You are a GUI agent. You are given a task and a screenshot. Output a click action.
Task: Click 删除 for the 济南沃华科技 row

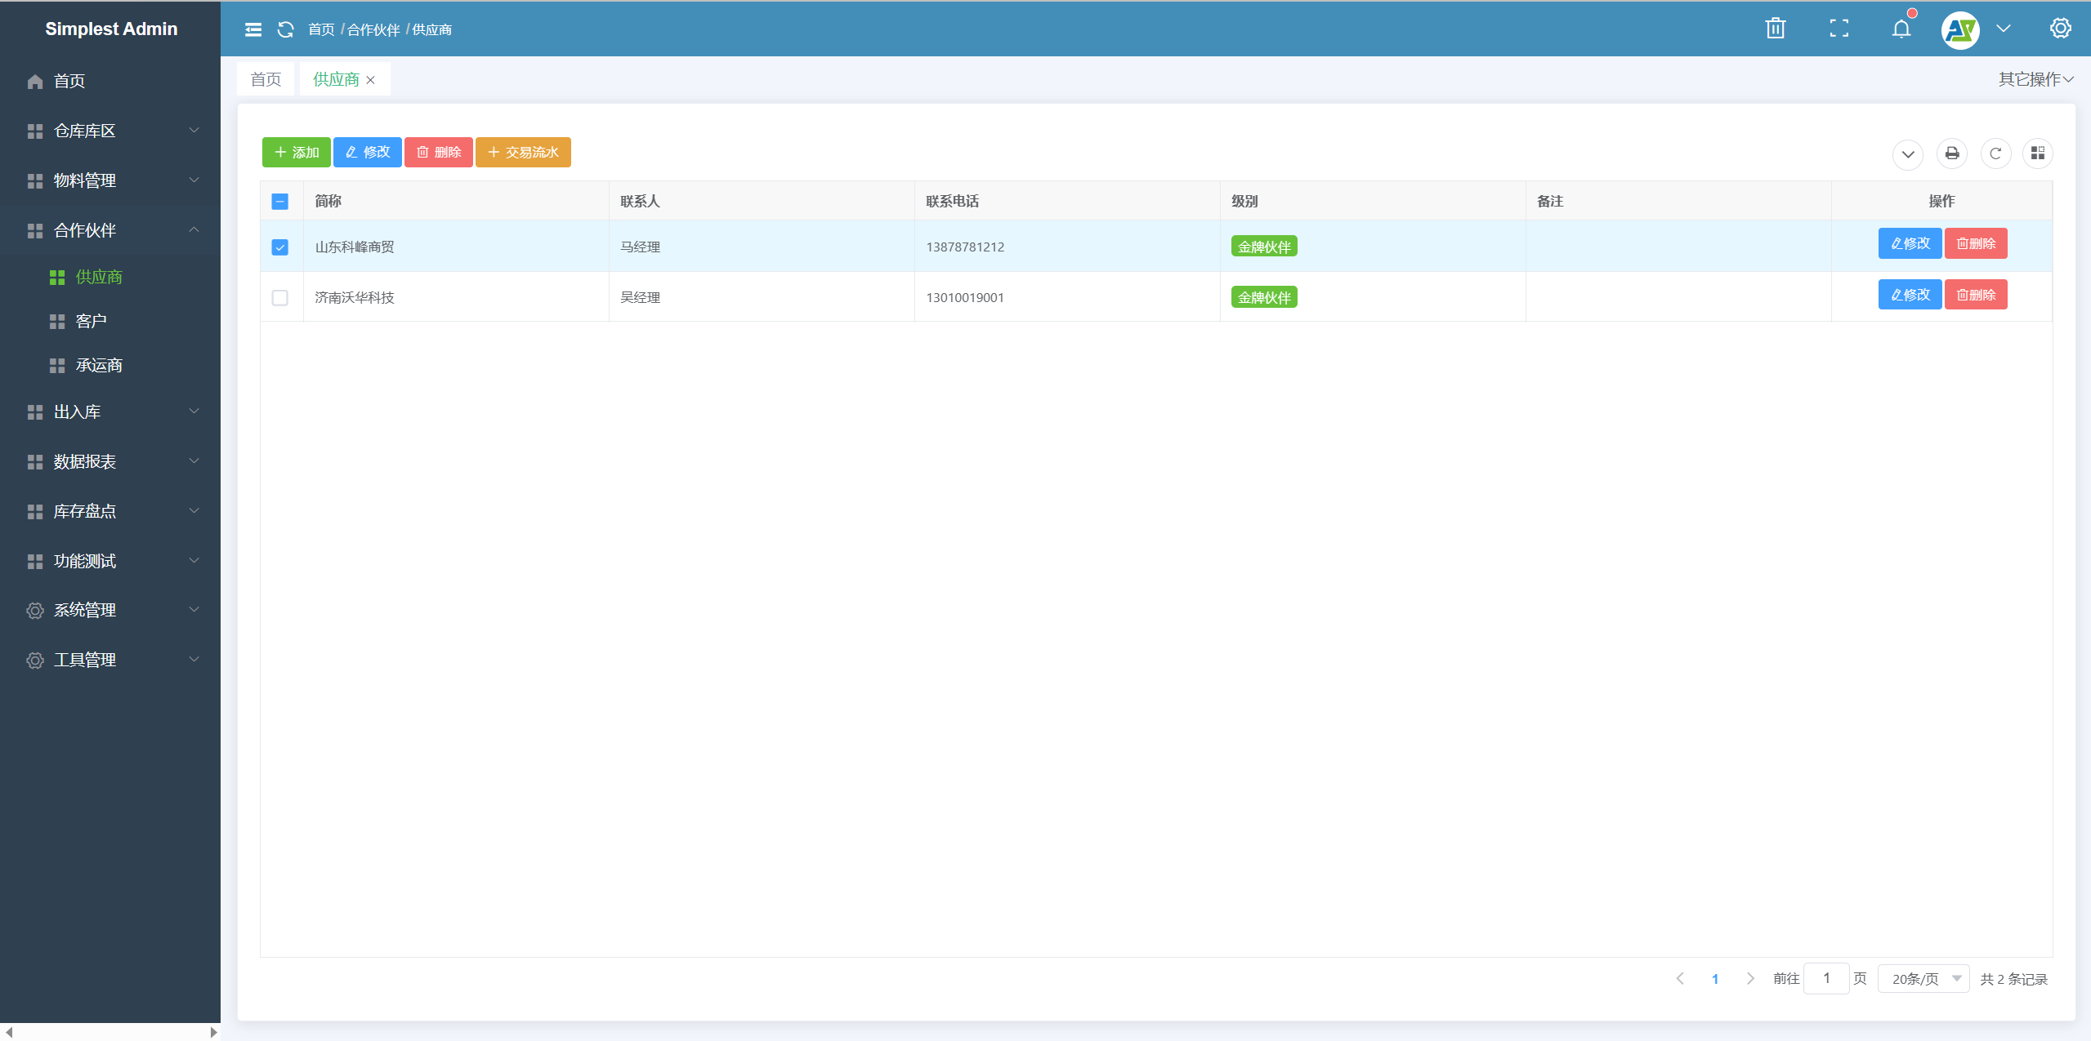(1976, 295)
